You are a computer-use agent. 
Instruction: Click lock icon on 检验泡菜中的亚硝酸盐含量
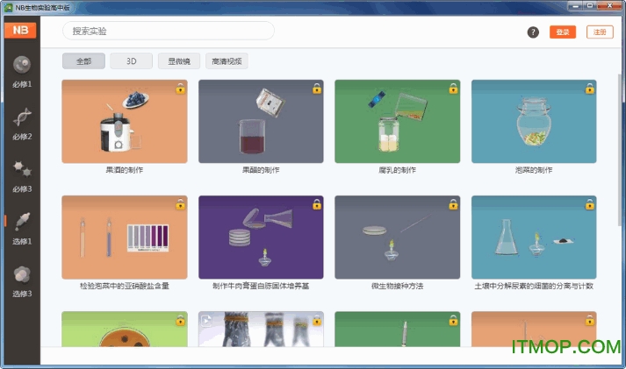coord(181,204)
